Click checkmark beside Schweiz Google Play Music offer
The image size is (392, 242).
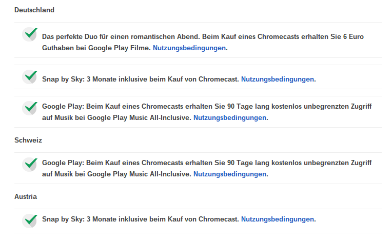30,165
